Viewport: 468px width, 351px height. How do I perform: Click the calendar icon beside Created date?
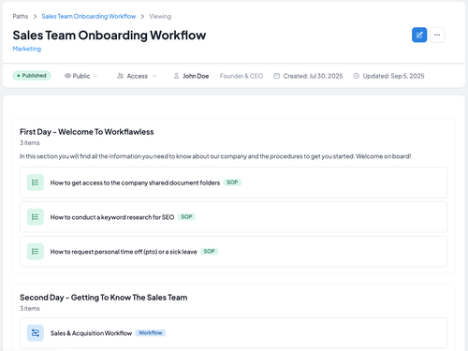pyautogui.click(x=276, y=76)
